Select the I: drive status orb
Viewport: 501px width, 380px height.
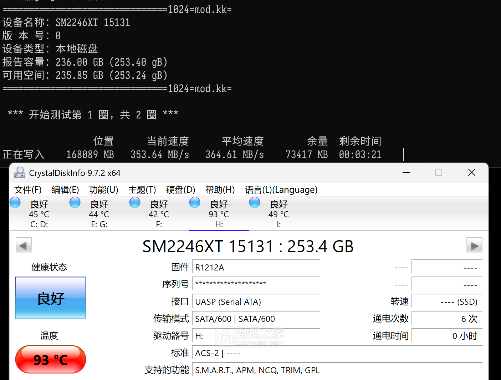click(x=255, y=203)
